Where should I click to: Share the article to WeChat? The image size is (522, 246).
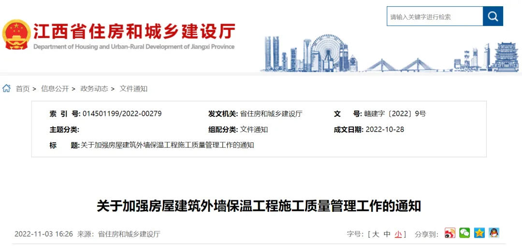[464, 233]
